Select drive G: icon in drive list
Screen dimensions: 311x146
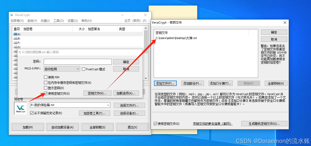tap(15, 47)
